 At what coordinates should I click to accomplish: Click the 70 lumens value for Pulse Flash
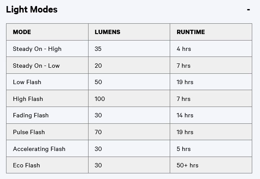98,132
